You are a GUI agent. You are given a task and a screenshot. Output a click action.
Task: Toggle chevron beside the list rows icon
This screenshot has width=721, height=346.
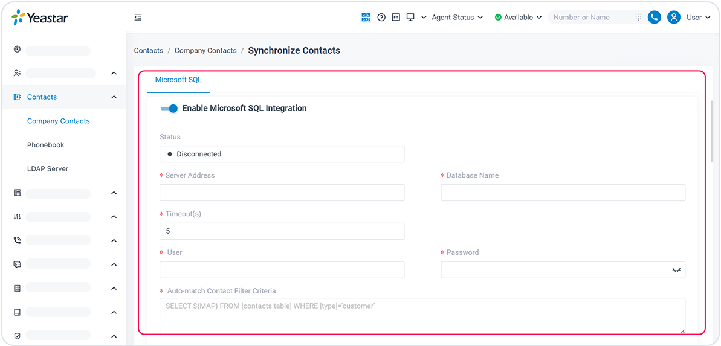click(114, 288)
